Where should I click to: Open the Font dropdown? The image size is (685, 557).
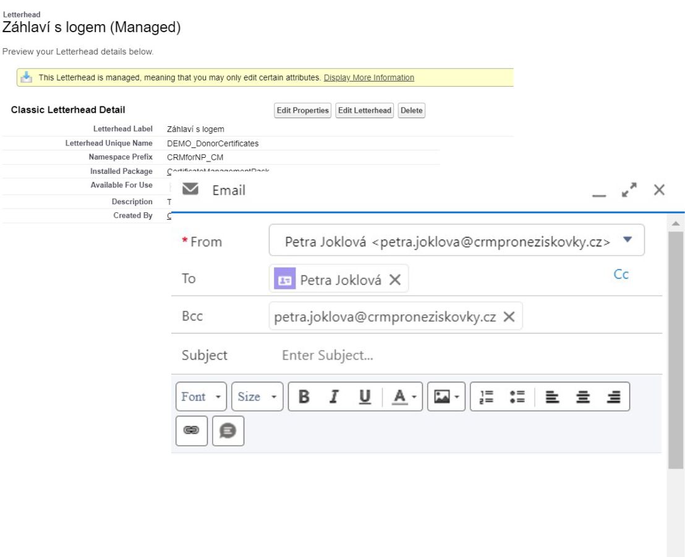click(201, 397)
